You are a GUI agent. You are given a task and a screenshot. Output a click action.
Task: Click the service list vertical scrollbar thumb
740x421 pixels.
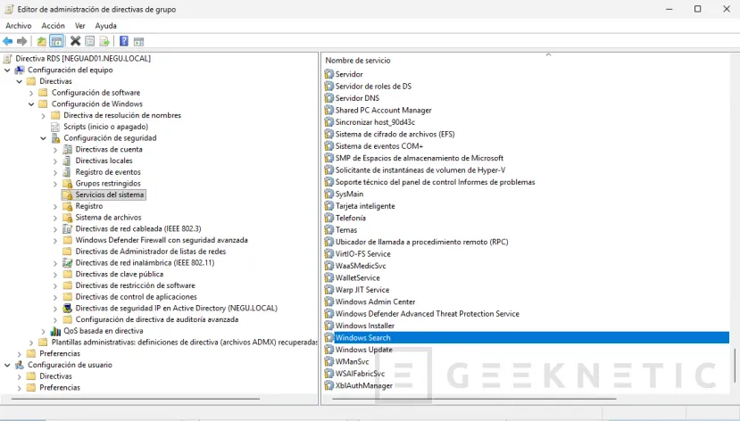tap(735, 366)
